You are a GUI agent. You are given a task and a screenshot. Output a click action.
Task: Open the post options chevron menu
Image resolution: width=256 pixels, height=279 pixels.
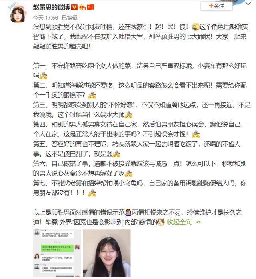[x=248, y=4]
